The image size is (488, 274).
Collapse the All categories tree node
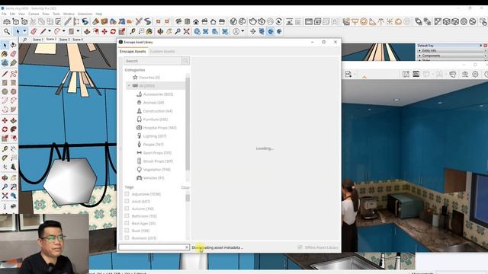(129, 86)
